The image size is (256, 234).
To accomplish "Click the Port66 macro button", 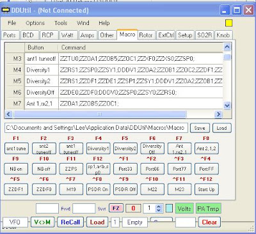I will (x=152, y=169).
